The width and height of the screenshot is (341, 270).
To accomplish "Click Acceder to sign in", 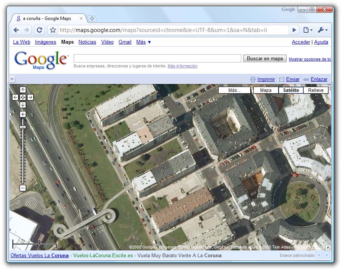I will pyautogui.click(x=301, y=42).
